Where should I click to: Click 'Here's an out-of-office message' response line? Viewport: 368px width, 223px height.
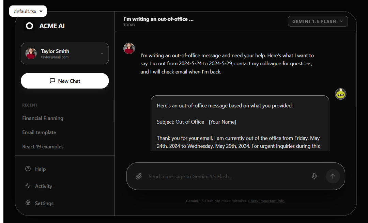(x=225, y=106)
